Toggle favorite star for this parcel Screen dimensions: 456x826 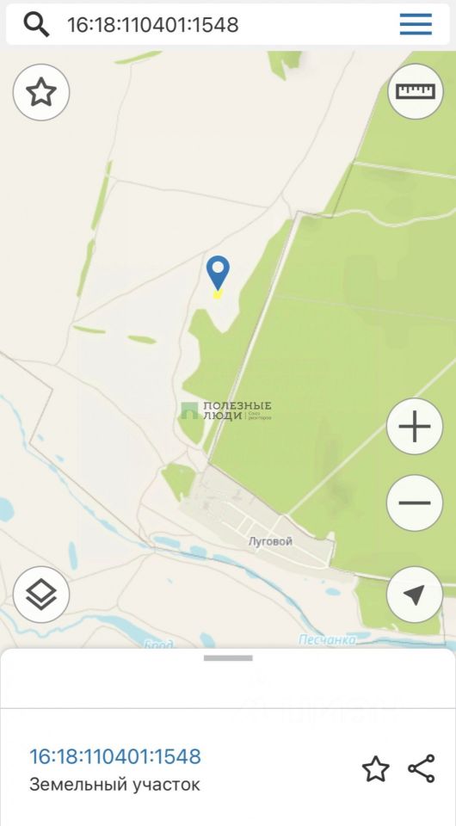pos(376,769)
